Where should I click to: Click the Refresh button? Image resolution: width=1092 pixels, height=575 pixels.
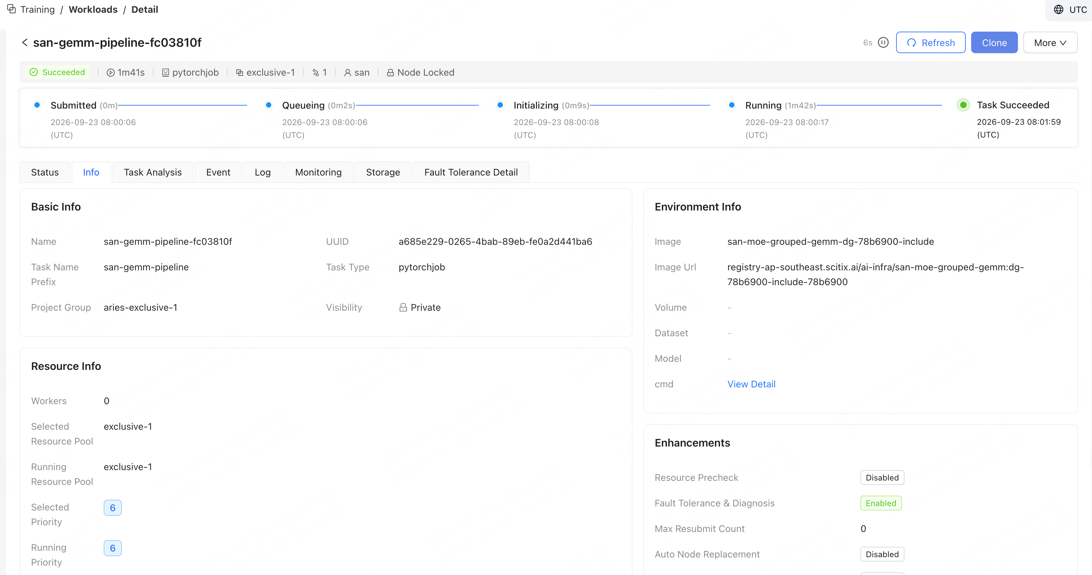point(930,42)
